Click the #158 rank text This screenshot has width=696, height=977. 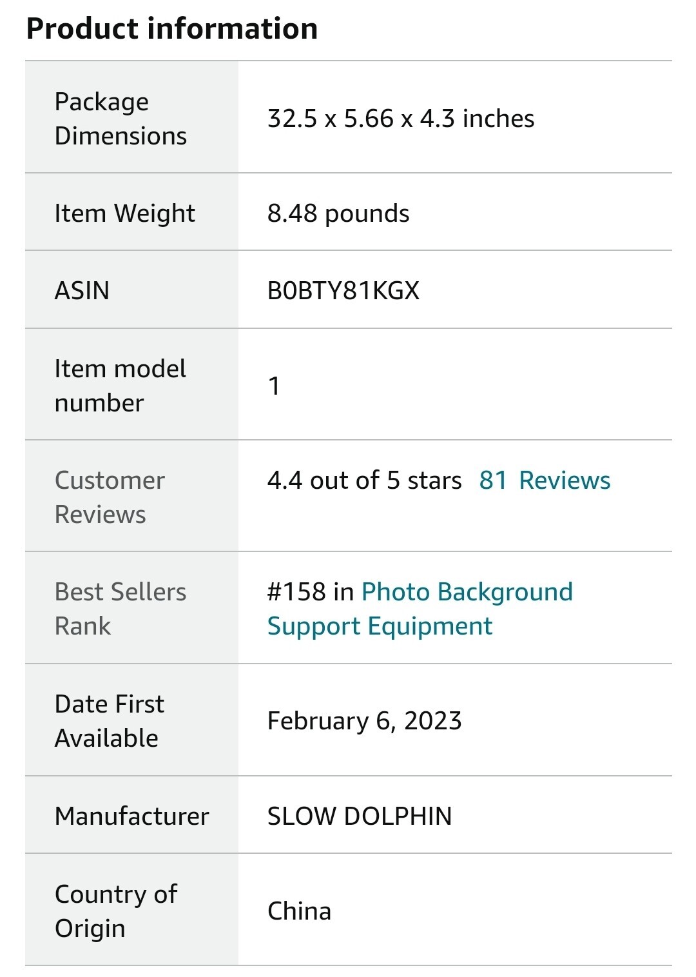pos(296,592)
